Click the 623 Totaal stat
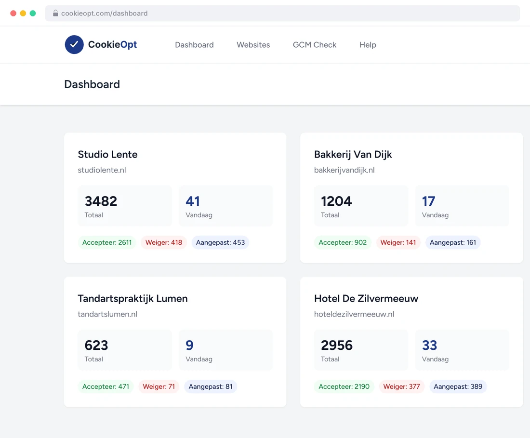The width and height of the screenshot is (530, 438). [x=125, y=350]
